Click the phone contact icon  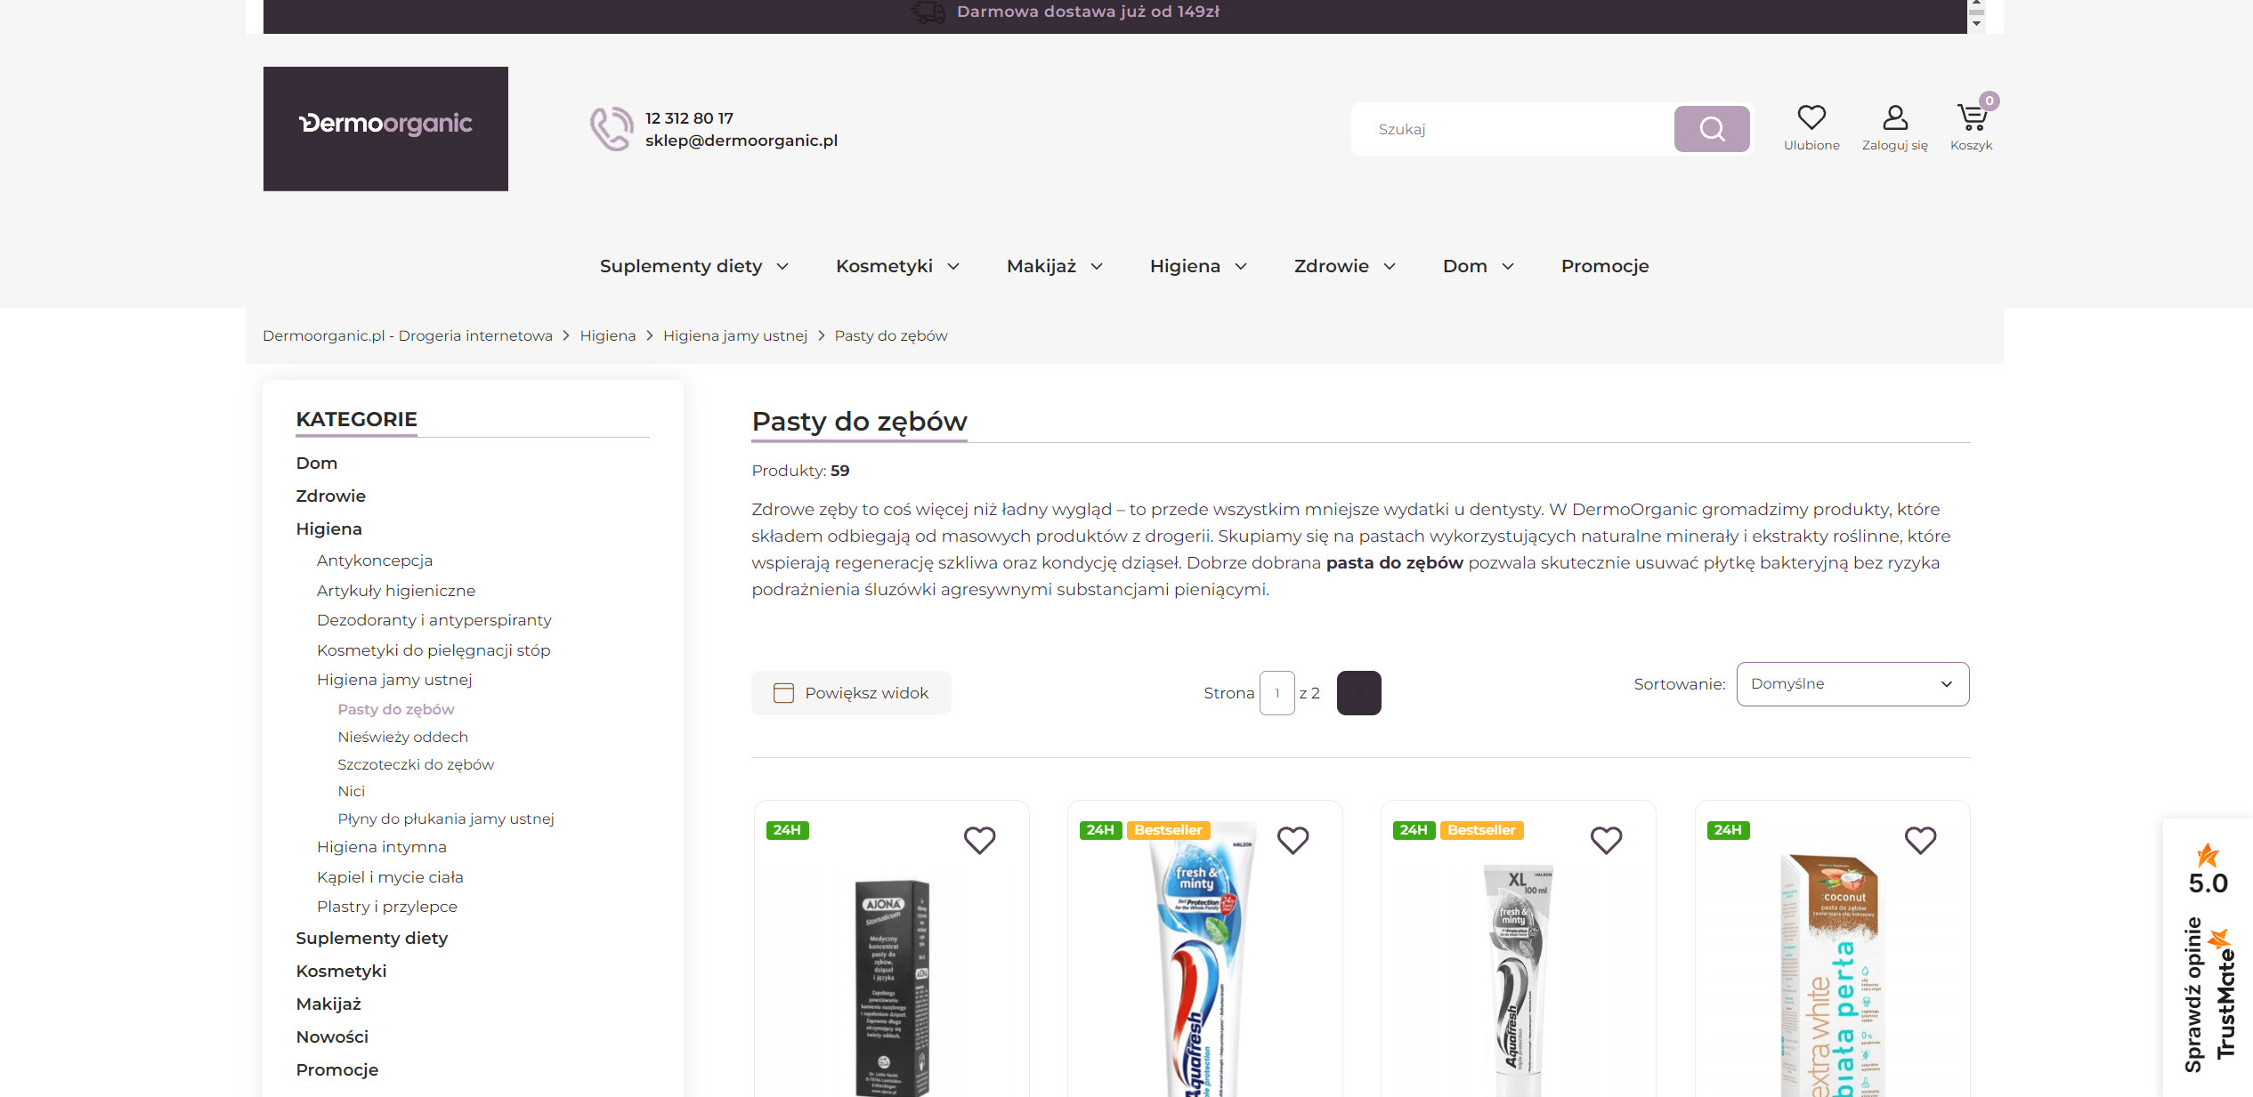click(x=612, y=129)
